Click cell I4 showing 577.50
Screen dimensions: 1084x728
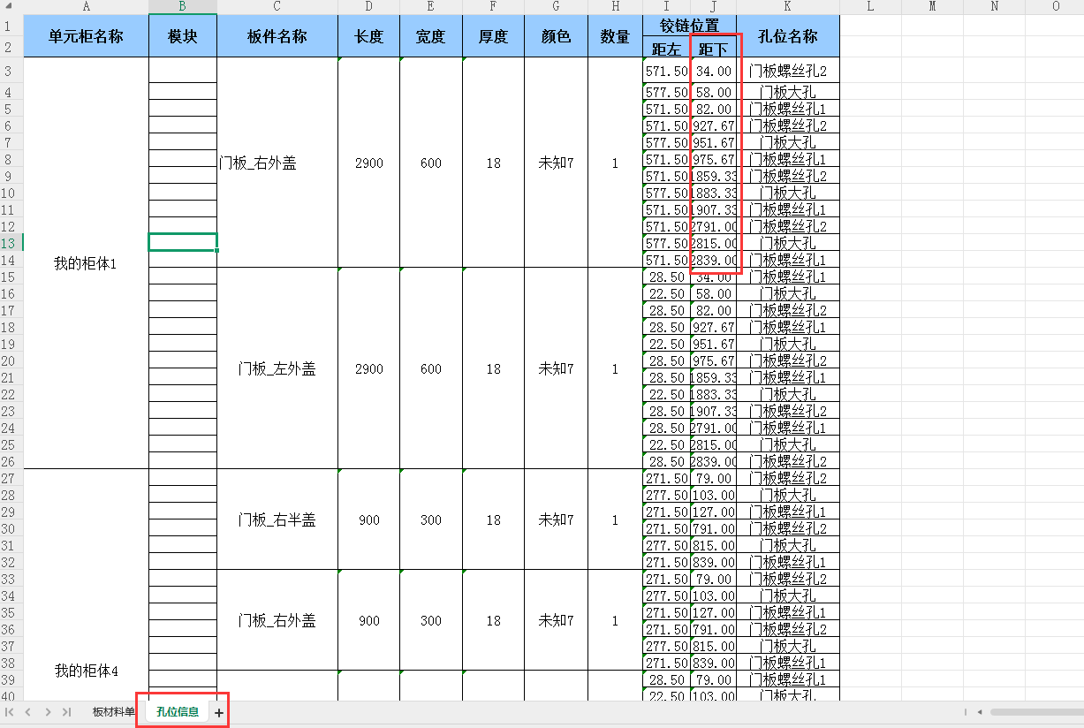(666, 92)
